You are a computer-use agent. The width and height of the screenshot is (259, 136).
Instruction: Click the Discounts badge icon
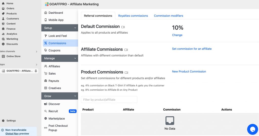[x=3, y=44]
